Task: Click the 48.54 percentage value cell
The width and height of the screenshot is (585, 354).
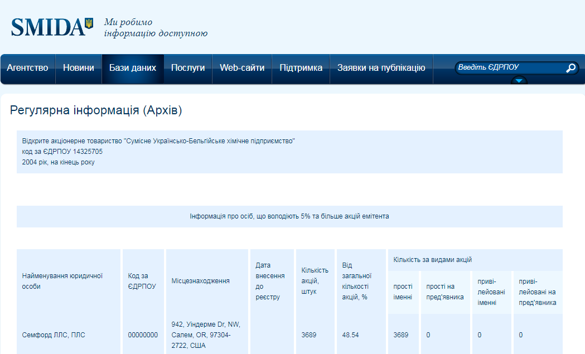Action: 351,335
